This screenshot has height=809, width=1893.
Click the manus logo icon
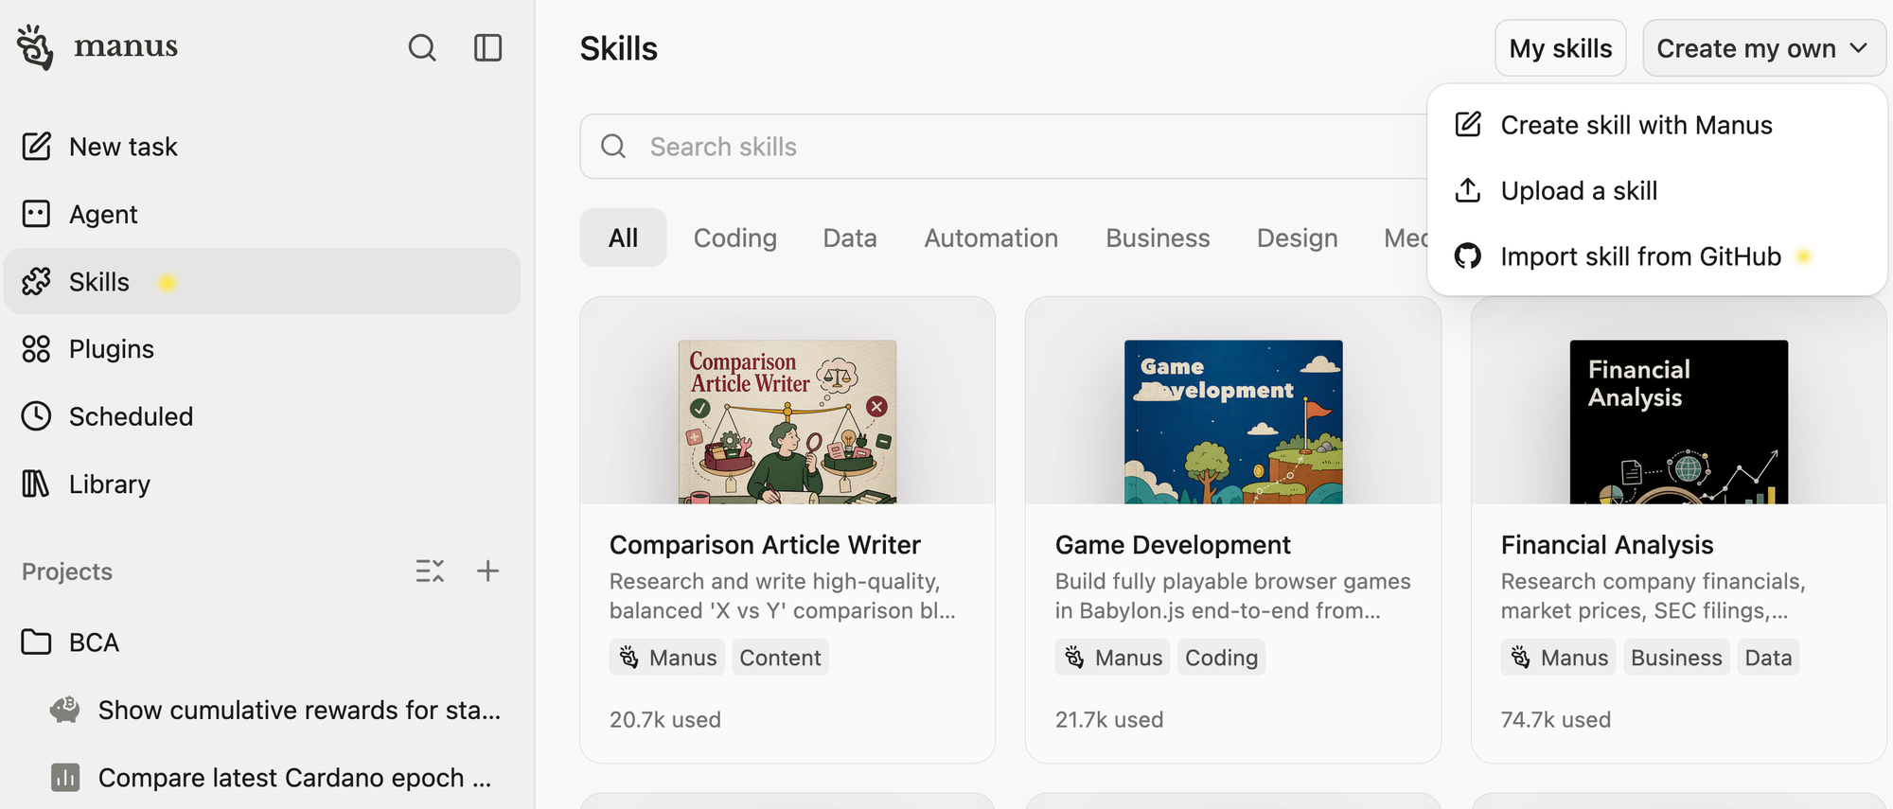(35, 47)
